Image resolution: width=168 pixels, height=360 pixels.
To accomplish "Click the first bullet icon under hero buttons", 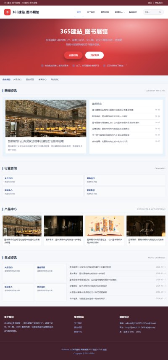I will click(42, 66).
